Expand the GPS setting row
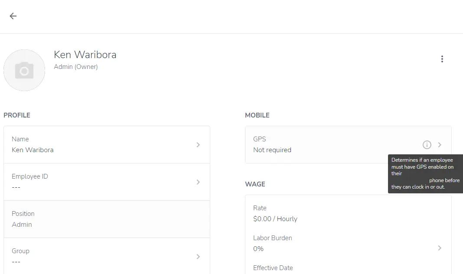The image size is (463, 274). pyautogui.click(x=440, y=144)
